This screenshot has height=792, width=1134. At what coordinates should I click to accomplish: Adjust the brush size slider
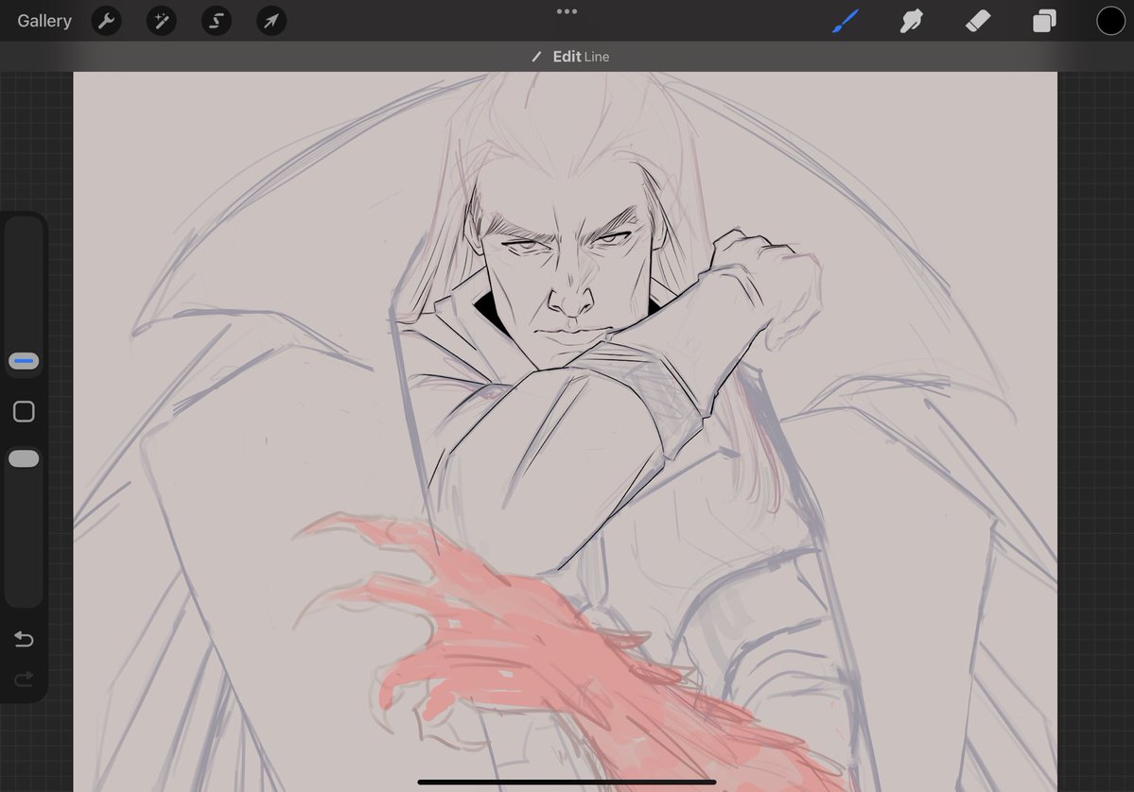[x=23, y=361]
